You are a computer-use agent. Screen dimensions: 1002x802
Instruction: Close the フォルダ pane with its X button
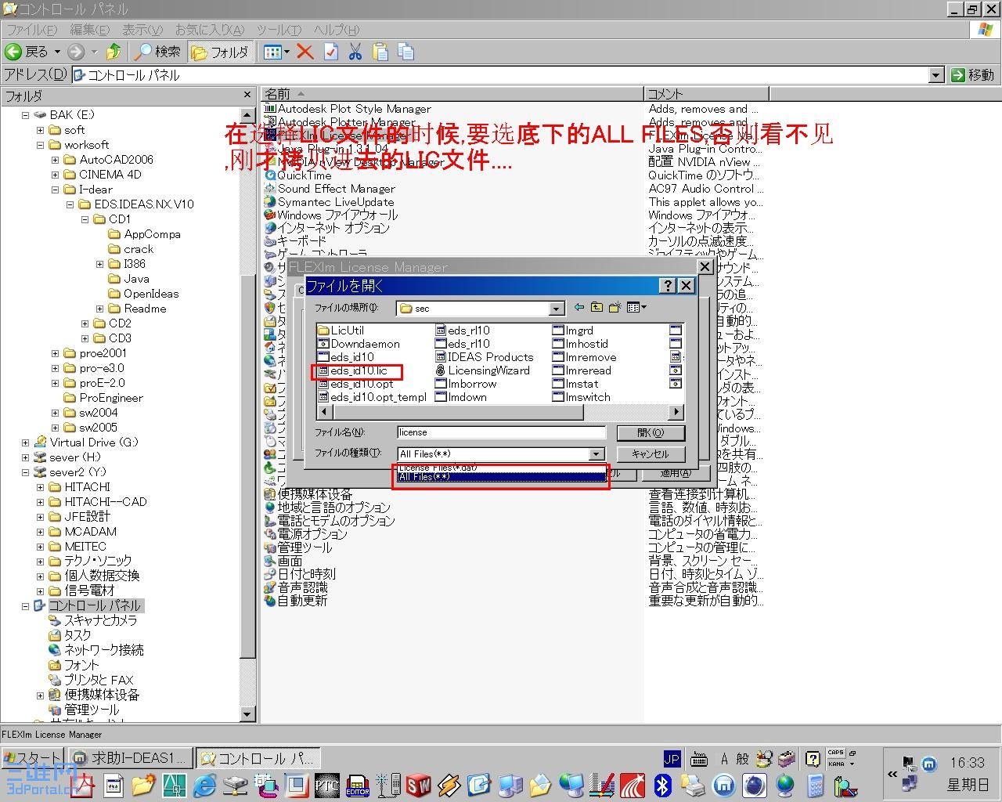point(247,95)
